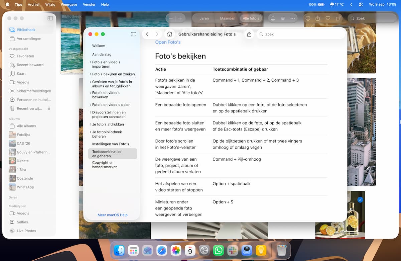Image resolution: width=401 pixels, height=261 pixels.
Task: Open the Meer macOS Help link
Action: [113, 215]
